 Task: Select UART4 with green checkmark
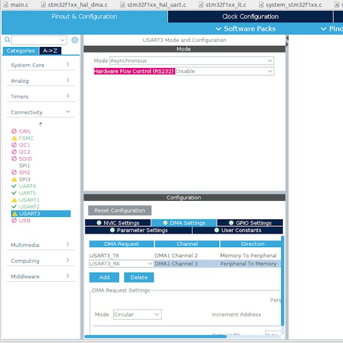coord(24,186)
